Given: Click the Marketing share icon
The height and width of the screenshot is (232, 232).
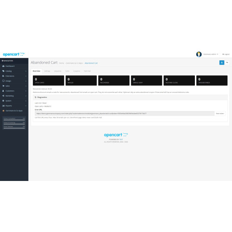Looking at the screenshot, I should (x=3, y=96).
